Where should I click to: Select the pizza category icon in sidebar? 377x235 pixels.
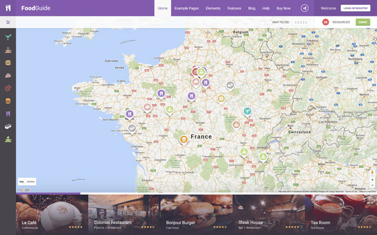click(8, 88)
